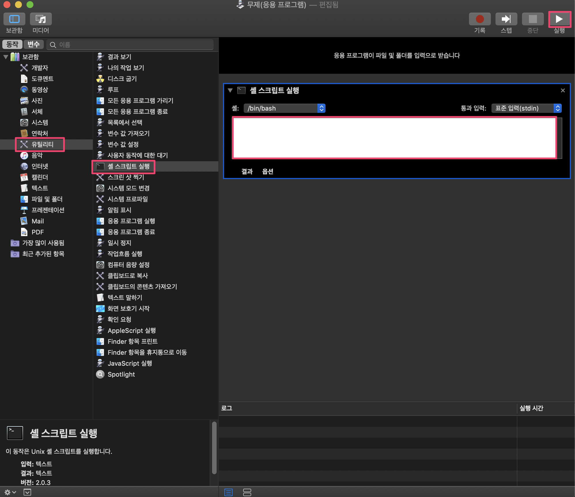Collapse the Run Shell Script action triangle

(230, 90)
